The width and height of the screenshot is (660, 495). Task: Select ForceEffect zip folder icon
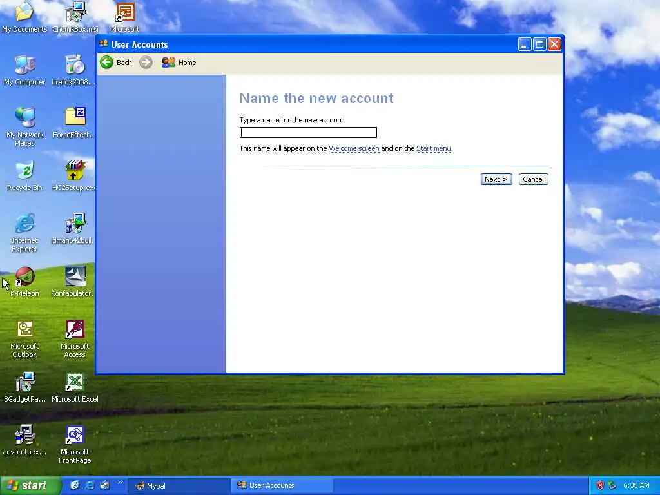pos(73,122)
